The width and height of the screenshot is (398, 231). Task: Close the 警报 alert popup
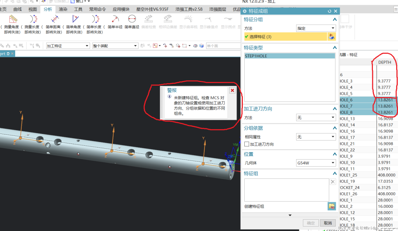click(x=232, y=90)
